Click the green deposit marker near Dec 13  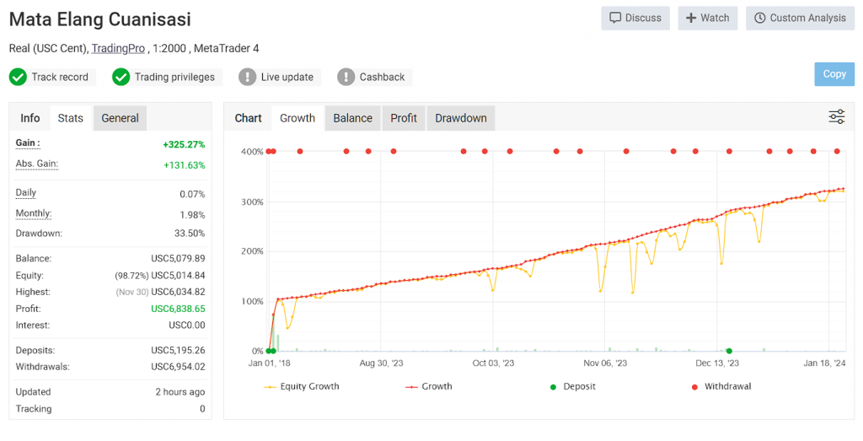point(729,351)
